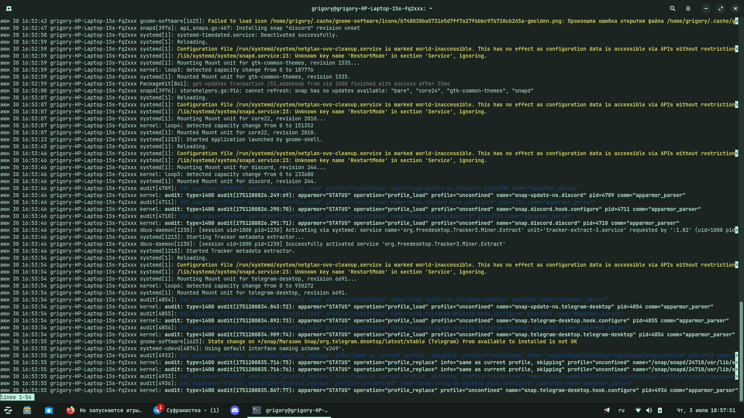Open the ru keyboard layout switcher
The width and height of the screenshot is (744, 418).
(622, 410)
